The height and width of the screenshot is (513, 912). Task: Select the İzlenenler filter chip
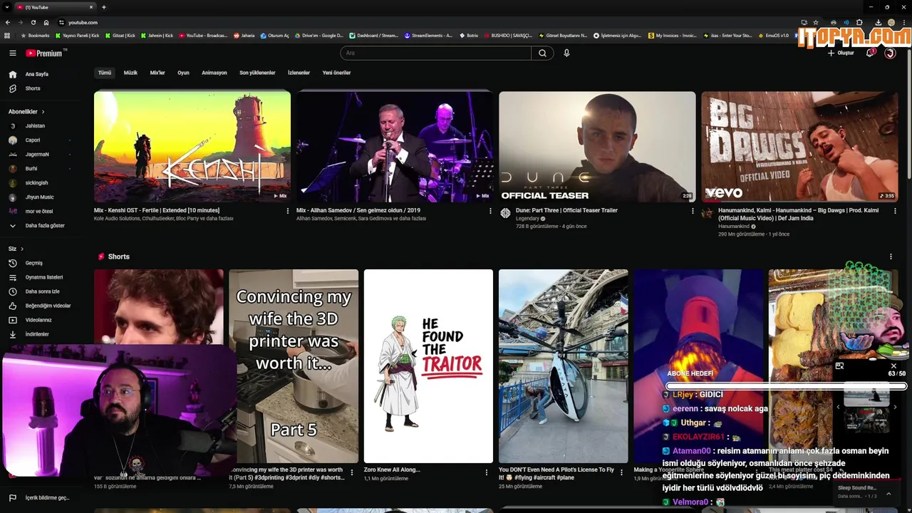coord(299,73)
